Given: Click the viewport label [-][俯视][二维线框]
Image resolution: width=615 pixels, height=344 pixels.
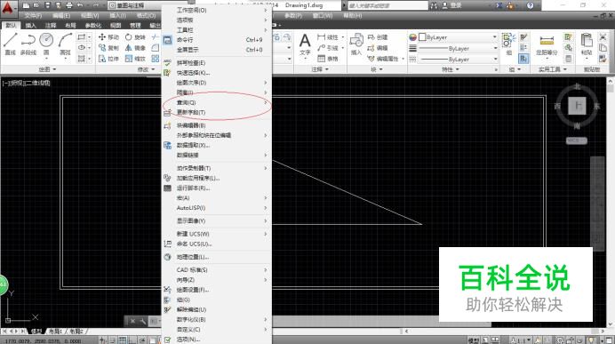Looking at the screenshot, I should click(27, 84).
